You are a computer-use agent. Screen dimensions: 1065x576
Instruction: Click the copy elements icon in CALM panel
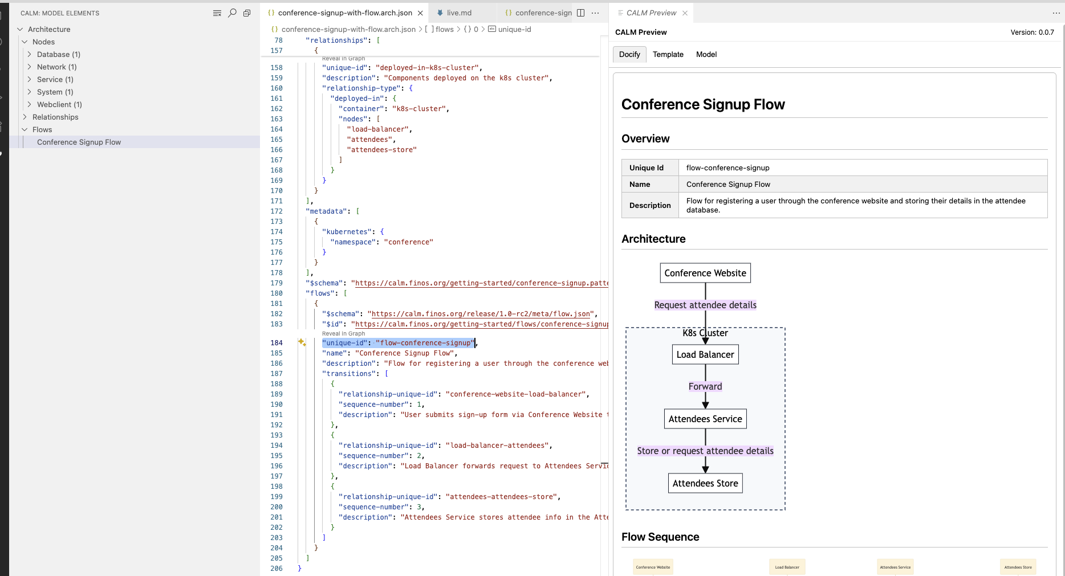point(247,13)
